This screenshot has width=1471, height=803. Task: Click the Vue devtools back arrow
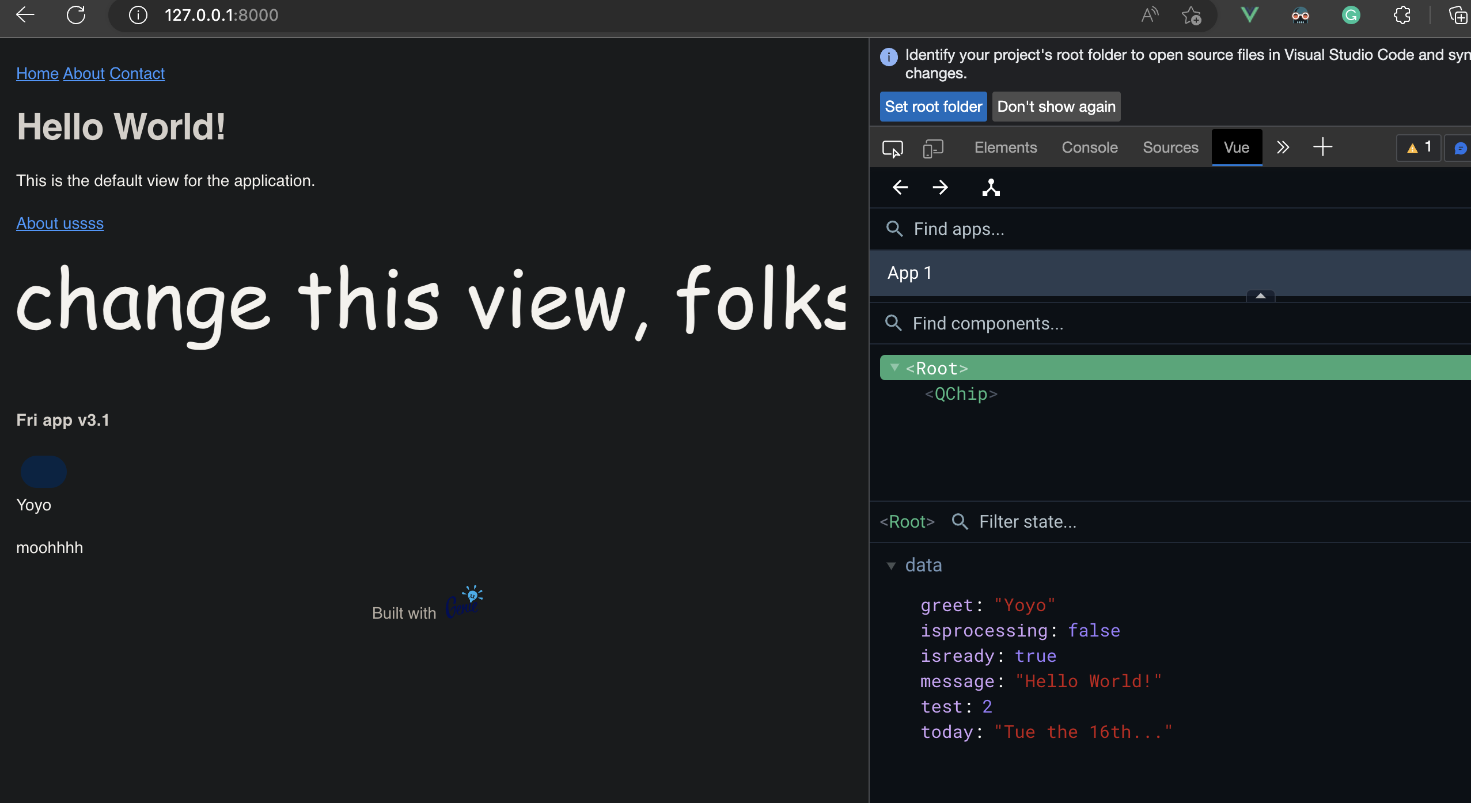tap(900, 187)
